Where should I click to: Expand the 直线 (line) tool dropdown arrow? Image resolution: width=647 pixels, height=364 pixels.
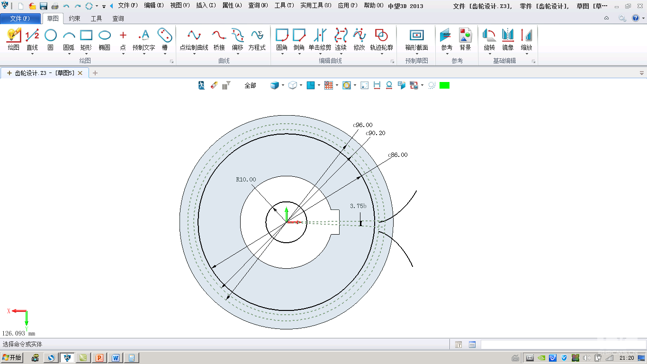32,54
